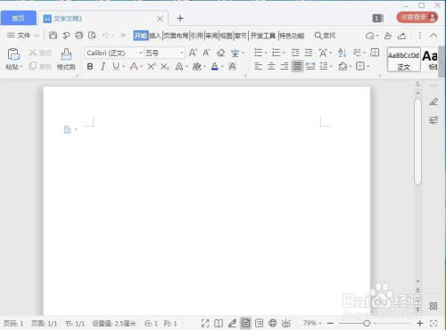The image size is (446, 330).
Task: Open the 79% zoom level dropdown
Action: click(x=320, y=323)
